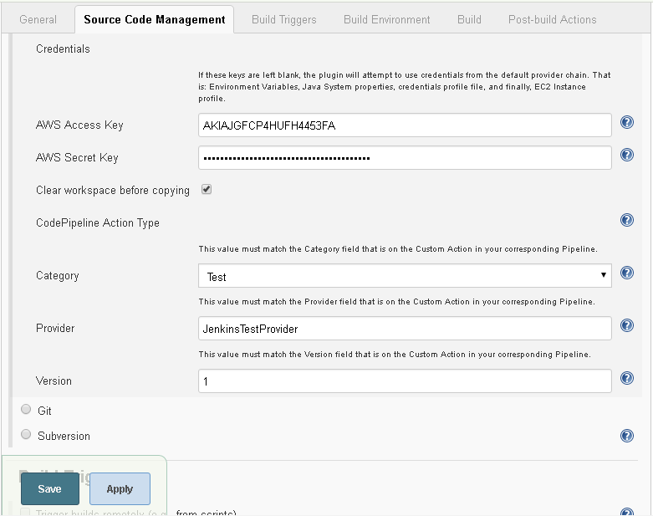Click the Save button
653x516 pixels.
pyautogui.click(x=50, y=489)
